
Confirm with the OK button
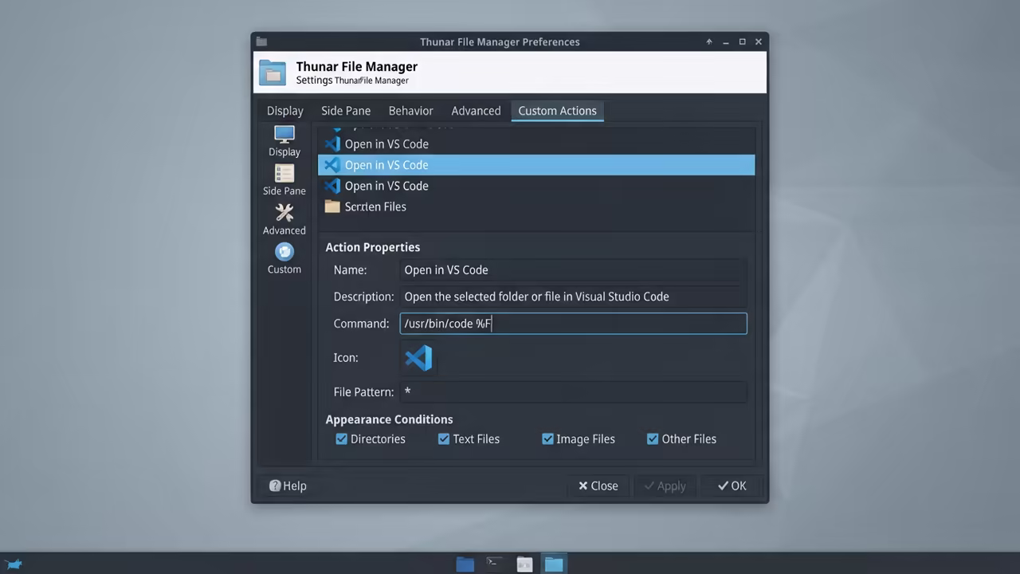click(732, 486)
